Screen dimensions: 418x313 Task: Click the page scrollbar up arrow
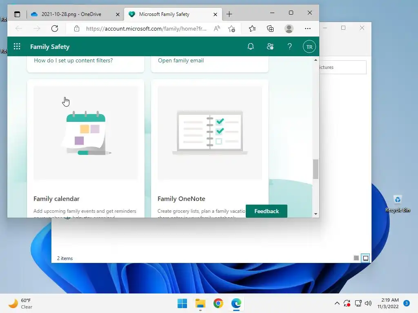[316, 60]
